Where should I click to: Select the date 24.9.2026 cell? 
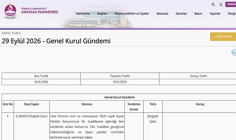(x=41, y=82)
